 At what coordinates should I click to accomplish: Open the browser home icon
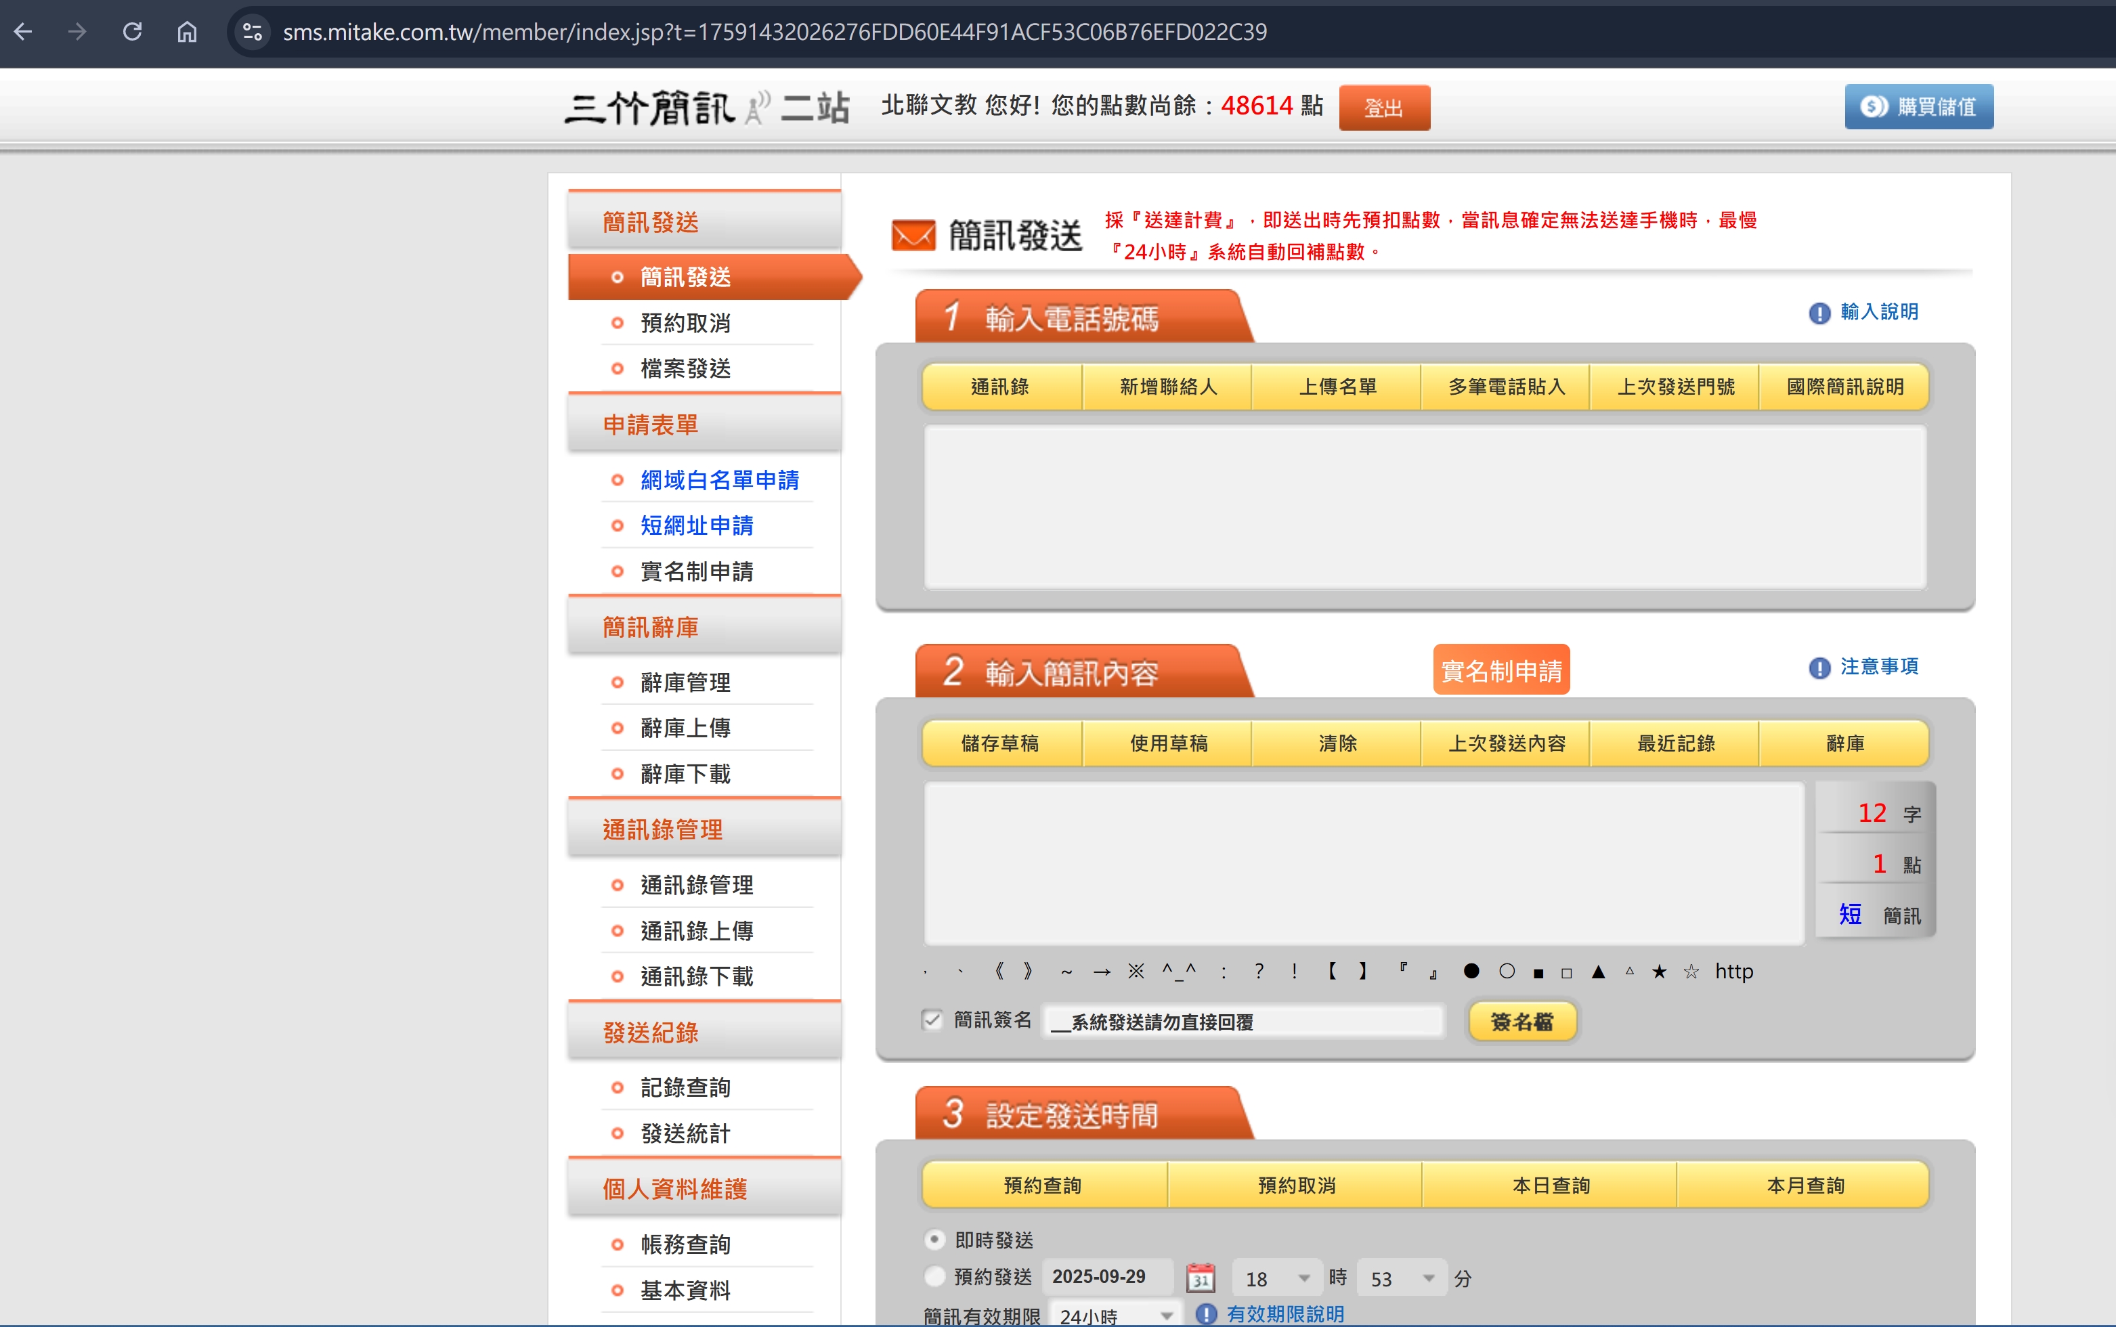point(187,32)
